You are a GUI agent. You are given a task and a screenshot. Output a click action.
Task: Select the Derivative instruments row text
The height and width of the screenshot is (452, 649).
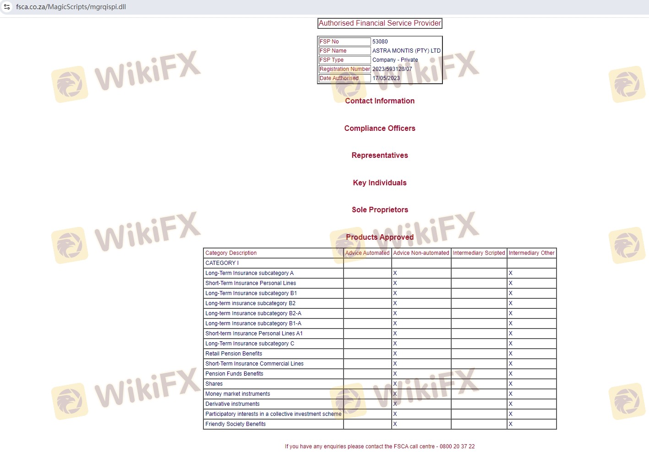click(x=233, y=404)
